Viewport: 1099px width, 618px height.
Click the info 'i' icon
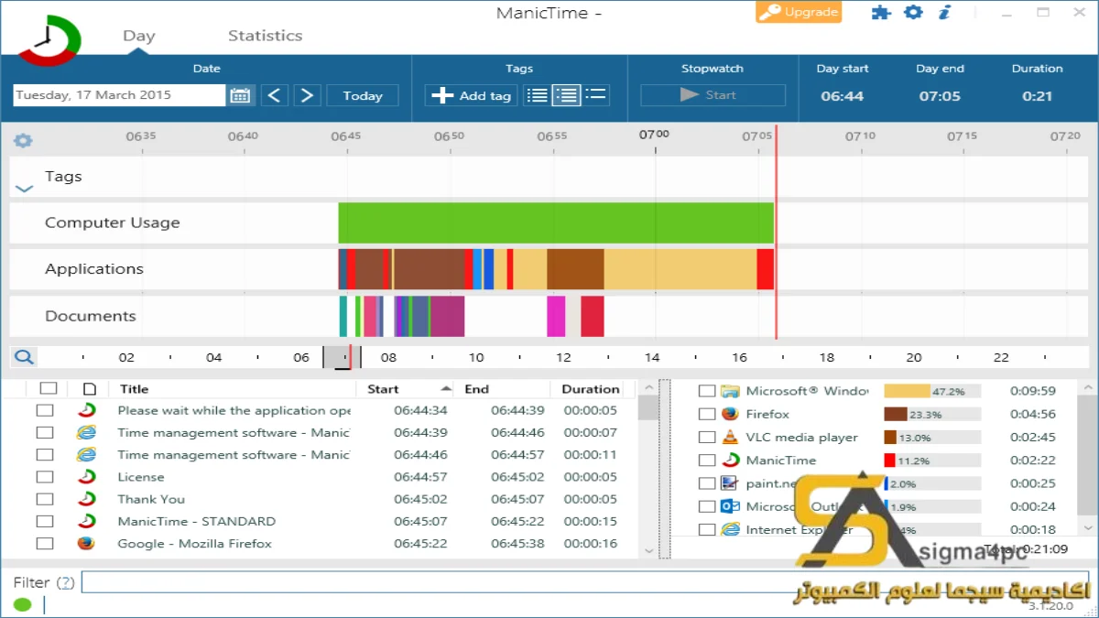click(x=946, y=13)
